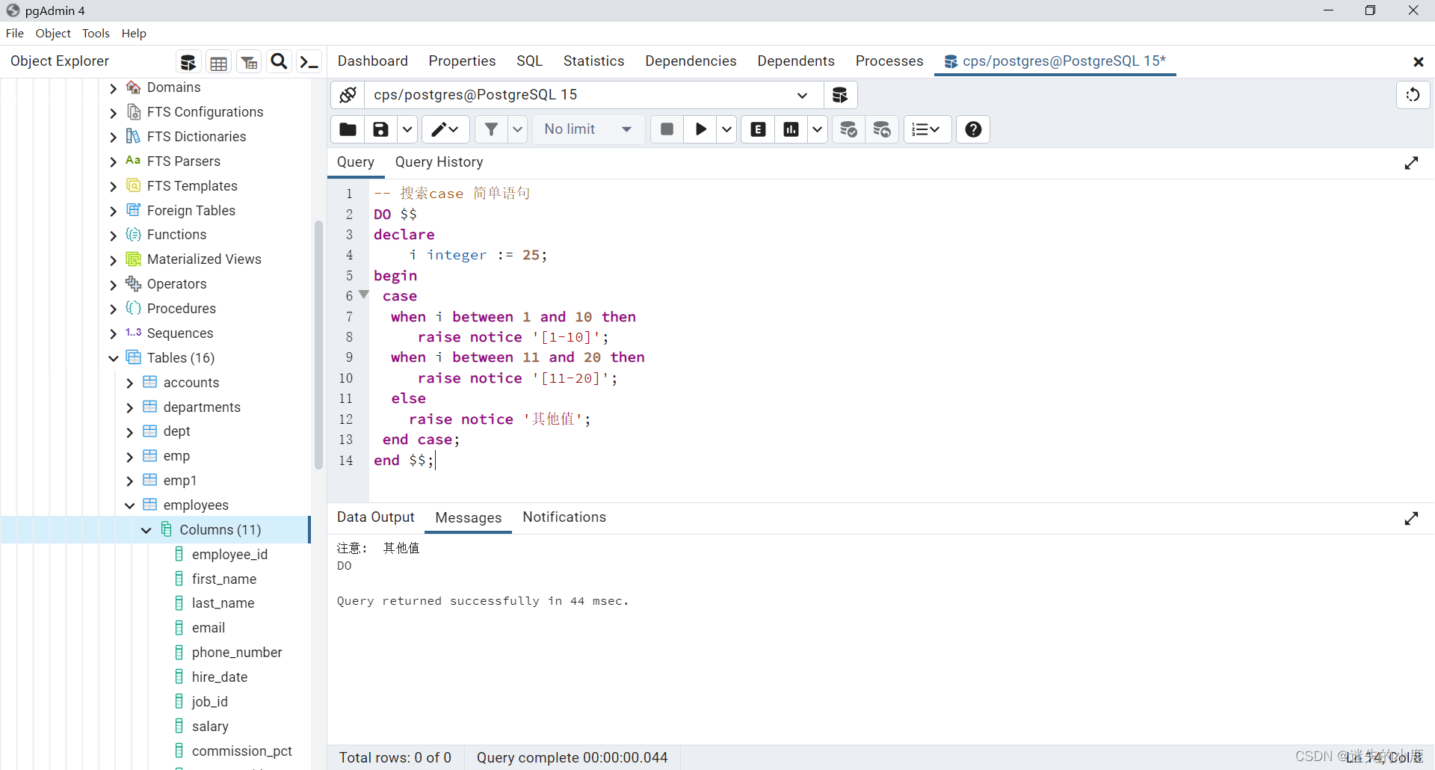The width and height of the screenshot is (1435, 770).
Task: Click the Object Explorer vertical scrollbar
Action: click(x=318, y=344)
